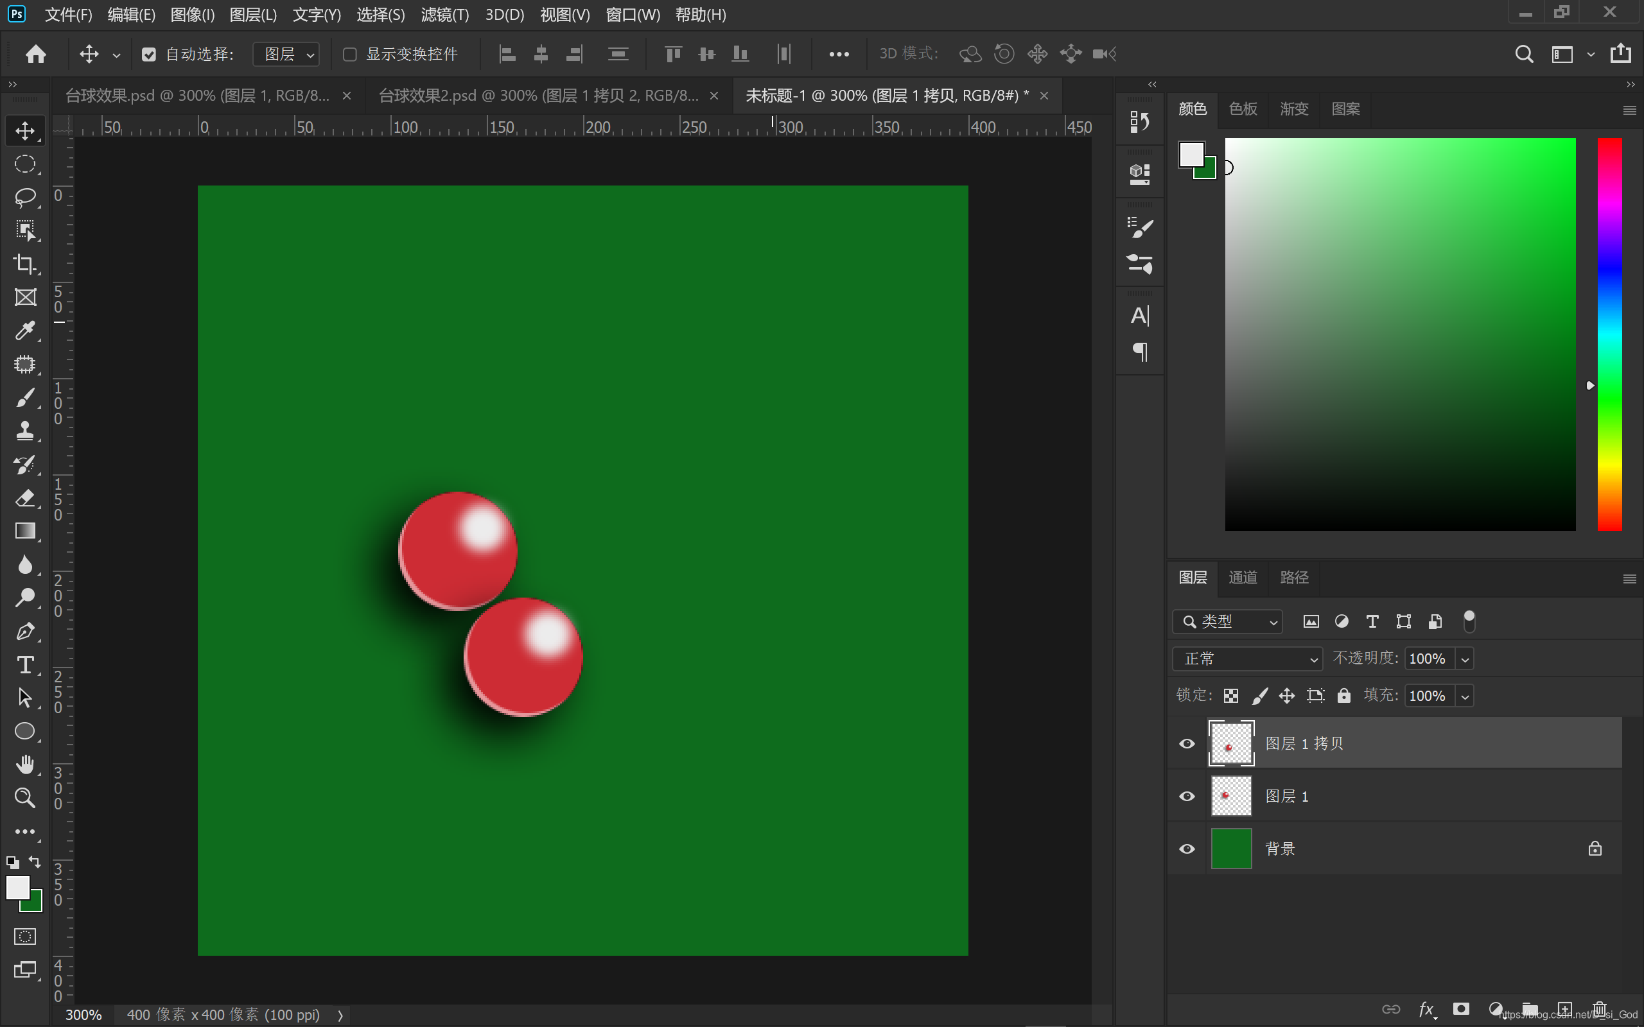
Task: Open the Character panel icon
Action: tap(1139, 316)
